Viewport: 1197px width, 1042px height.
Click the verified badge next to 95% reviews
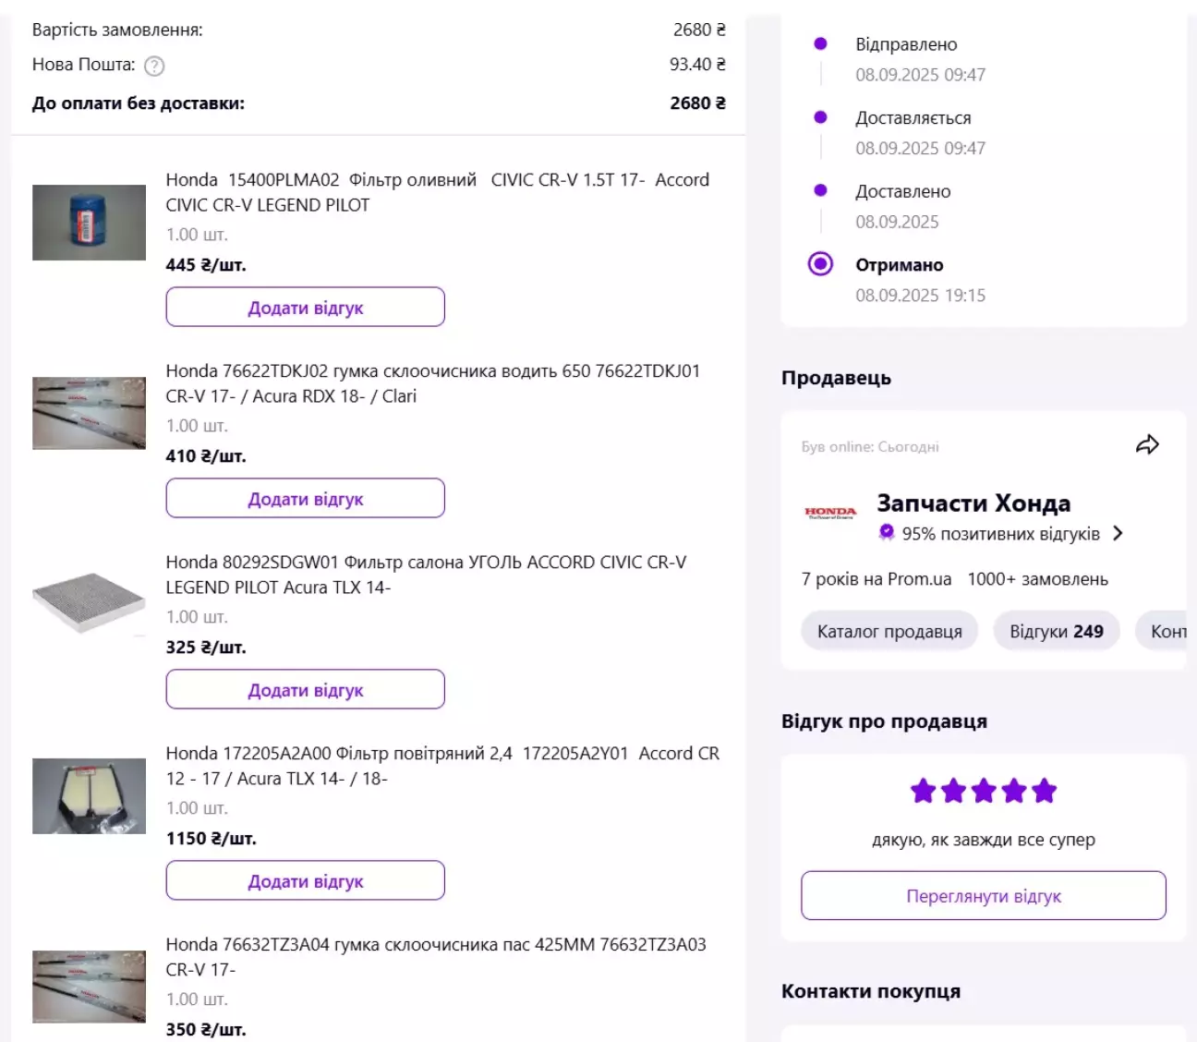click(887, 532)
